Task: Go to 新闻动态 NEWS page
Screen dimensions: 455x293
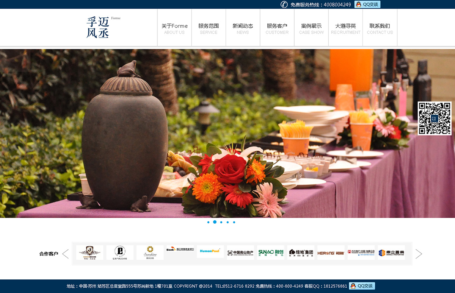Action: 243,28
